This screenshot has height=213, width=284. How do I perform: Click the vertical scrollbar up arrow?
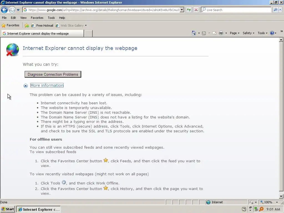[x=281, y=40]
